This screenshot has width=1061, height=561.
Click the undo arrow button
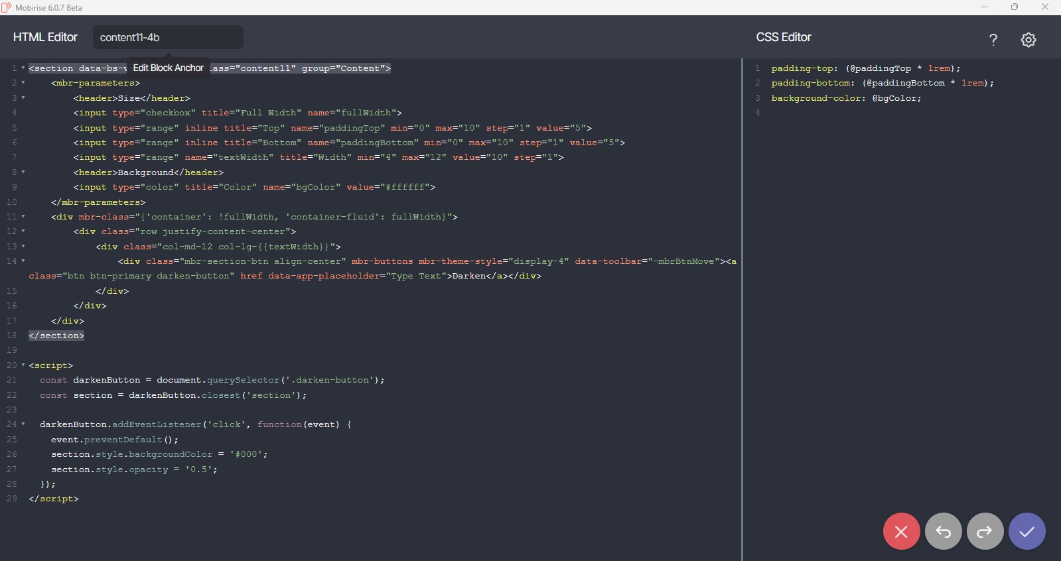click(x=943, y=531)
